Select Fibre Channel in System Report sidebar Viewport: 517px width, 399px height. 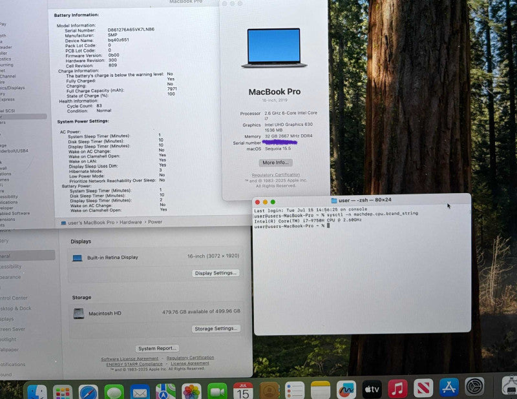click(8, 76)
